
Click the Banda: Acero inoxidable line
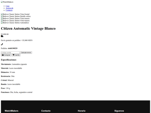[x=11, y=84]
